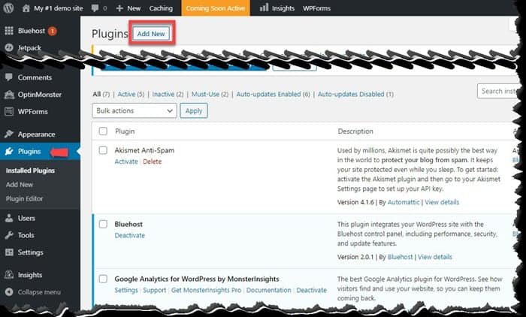Open Bluehost author link
The image size is (526, 317).
[401, 257]
